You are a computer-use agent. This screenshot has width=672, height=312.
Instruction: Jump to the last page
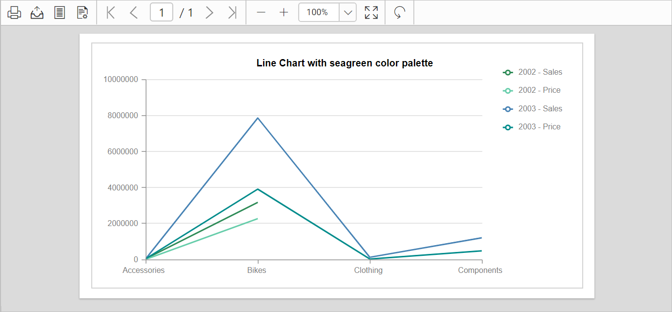coord(232,13)
